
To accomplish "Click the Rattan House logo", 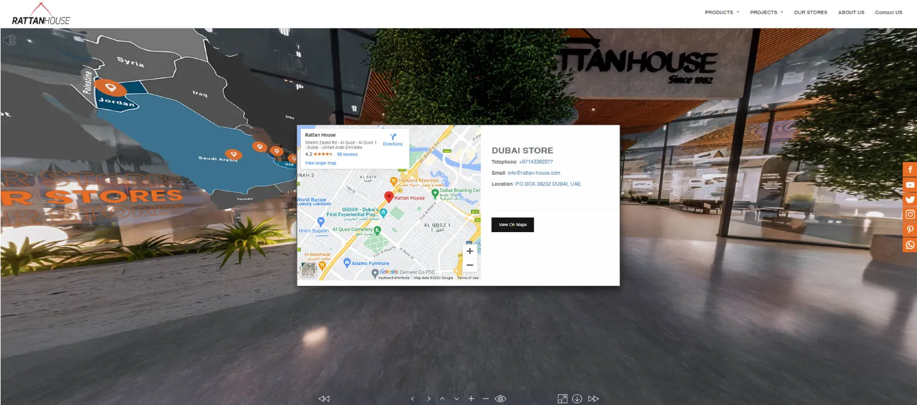I will click(x=41, y=14).
